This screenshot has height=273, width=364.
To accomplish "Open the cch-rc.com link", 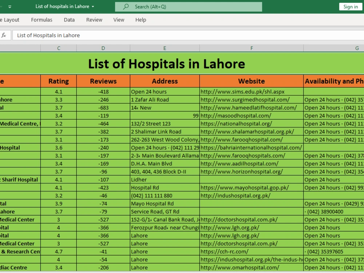I will point(225,252).
